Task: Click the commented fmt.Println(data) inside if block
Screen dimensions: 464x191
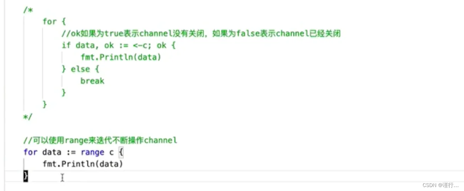Action: [120, 57]
